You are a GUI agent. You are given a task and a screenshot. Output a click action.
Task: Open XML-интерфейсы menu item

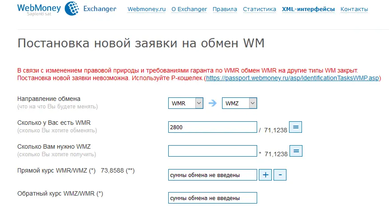(x=308, y=9)
